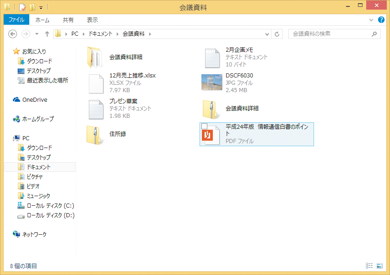Open ビデオ in the navigation pane
Screen dimensions: 390x275
(33, 187)
